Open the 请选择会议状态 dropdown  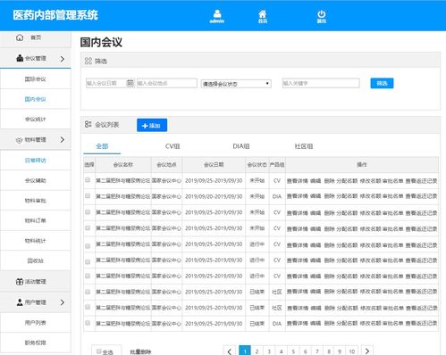[236, 84]
